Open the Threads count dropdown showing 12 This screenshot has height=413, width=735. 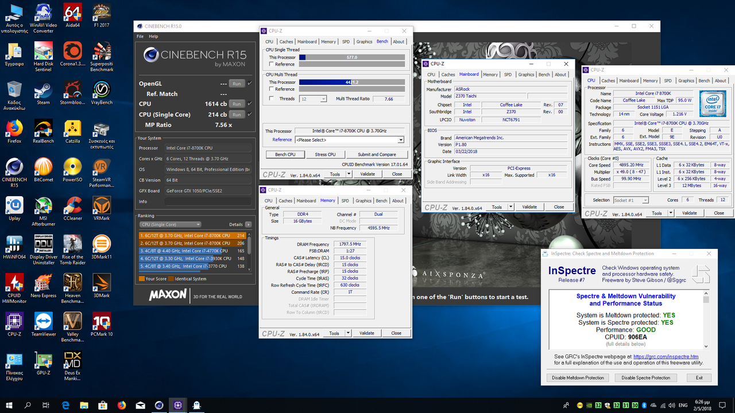click(x=313, y=99)
